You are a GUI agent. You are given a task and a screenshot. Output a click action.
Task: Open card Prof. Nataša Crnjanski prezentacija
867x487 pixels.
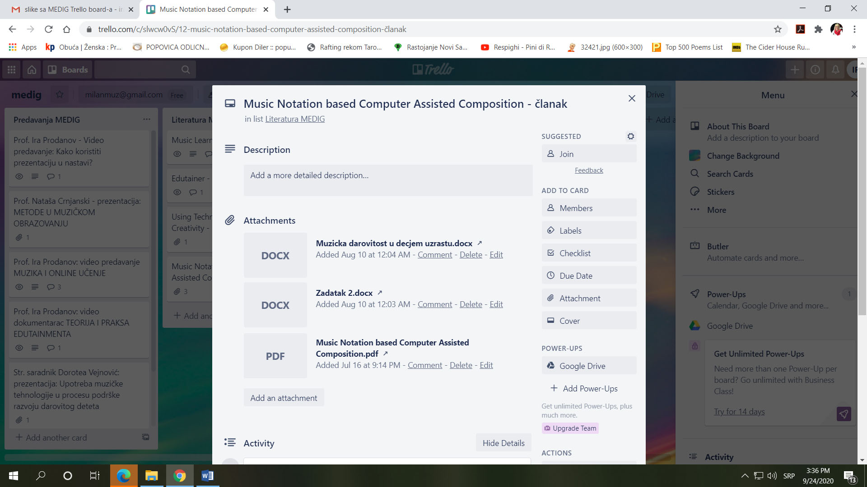click(x=79, y=219)
